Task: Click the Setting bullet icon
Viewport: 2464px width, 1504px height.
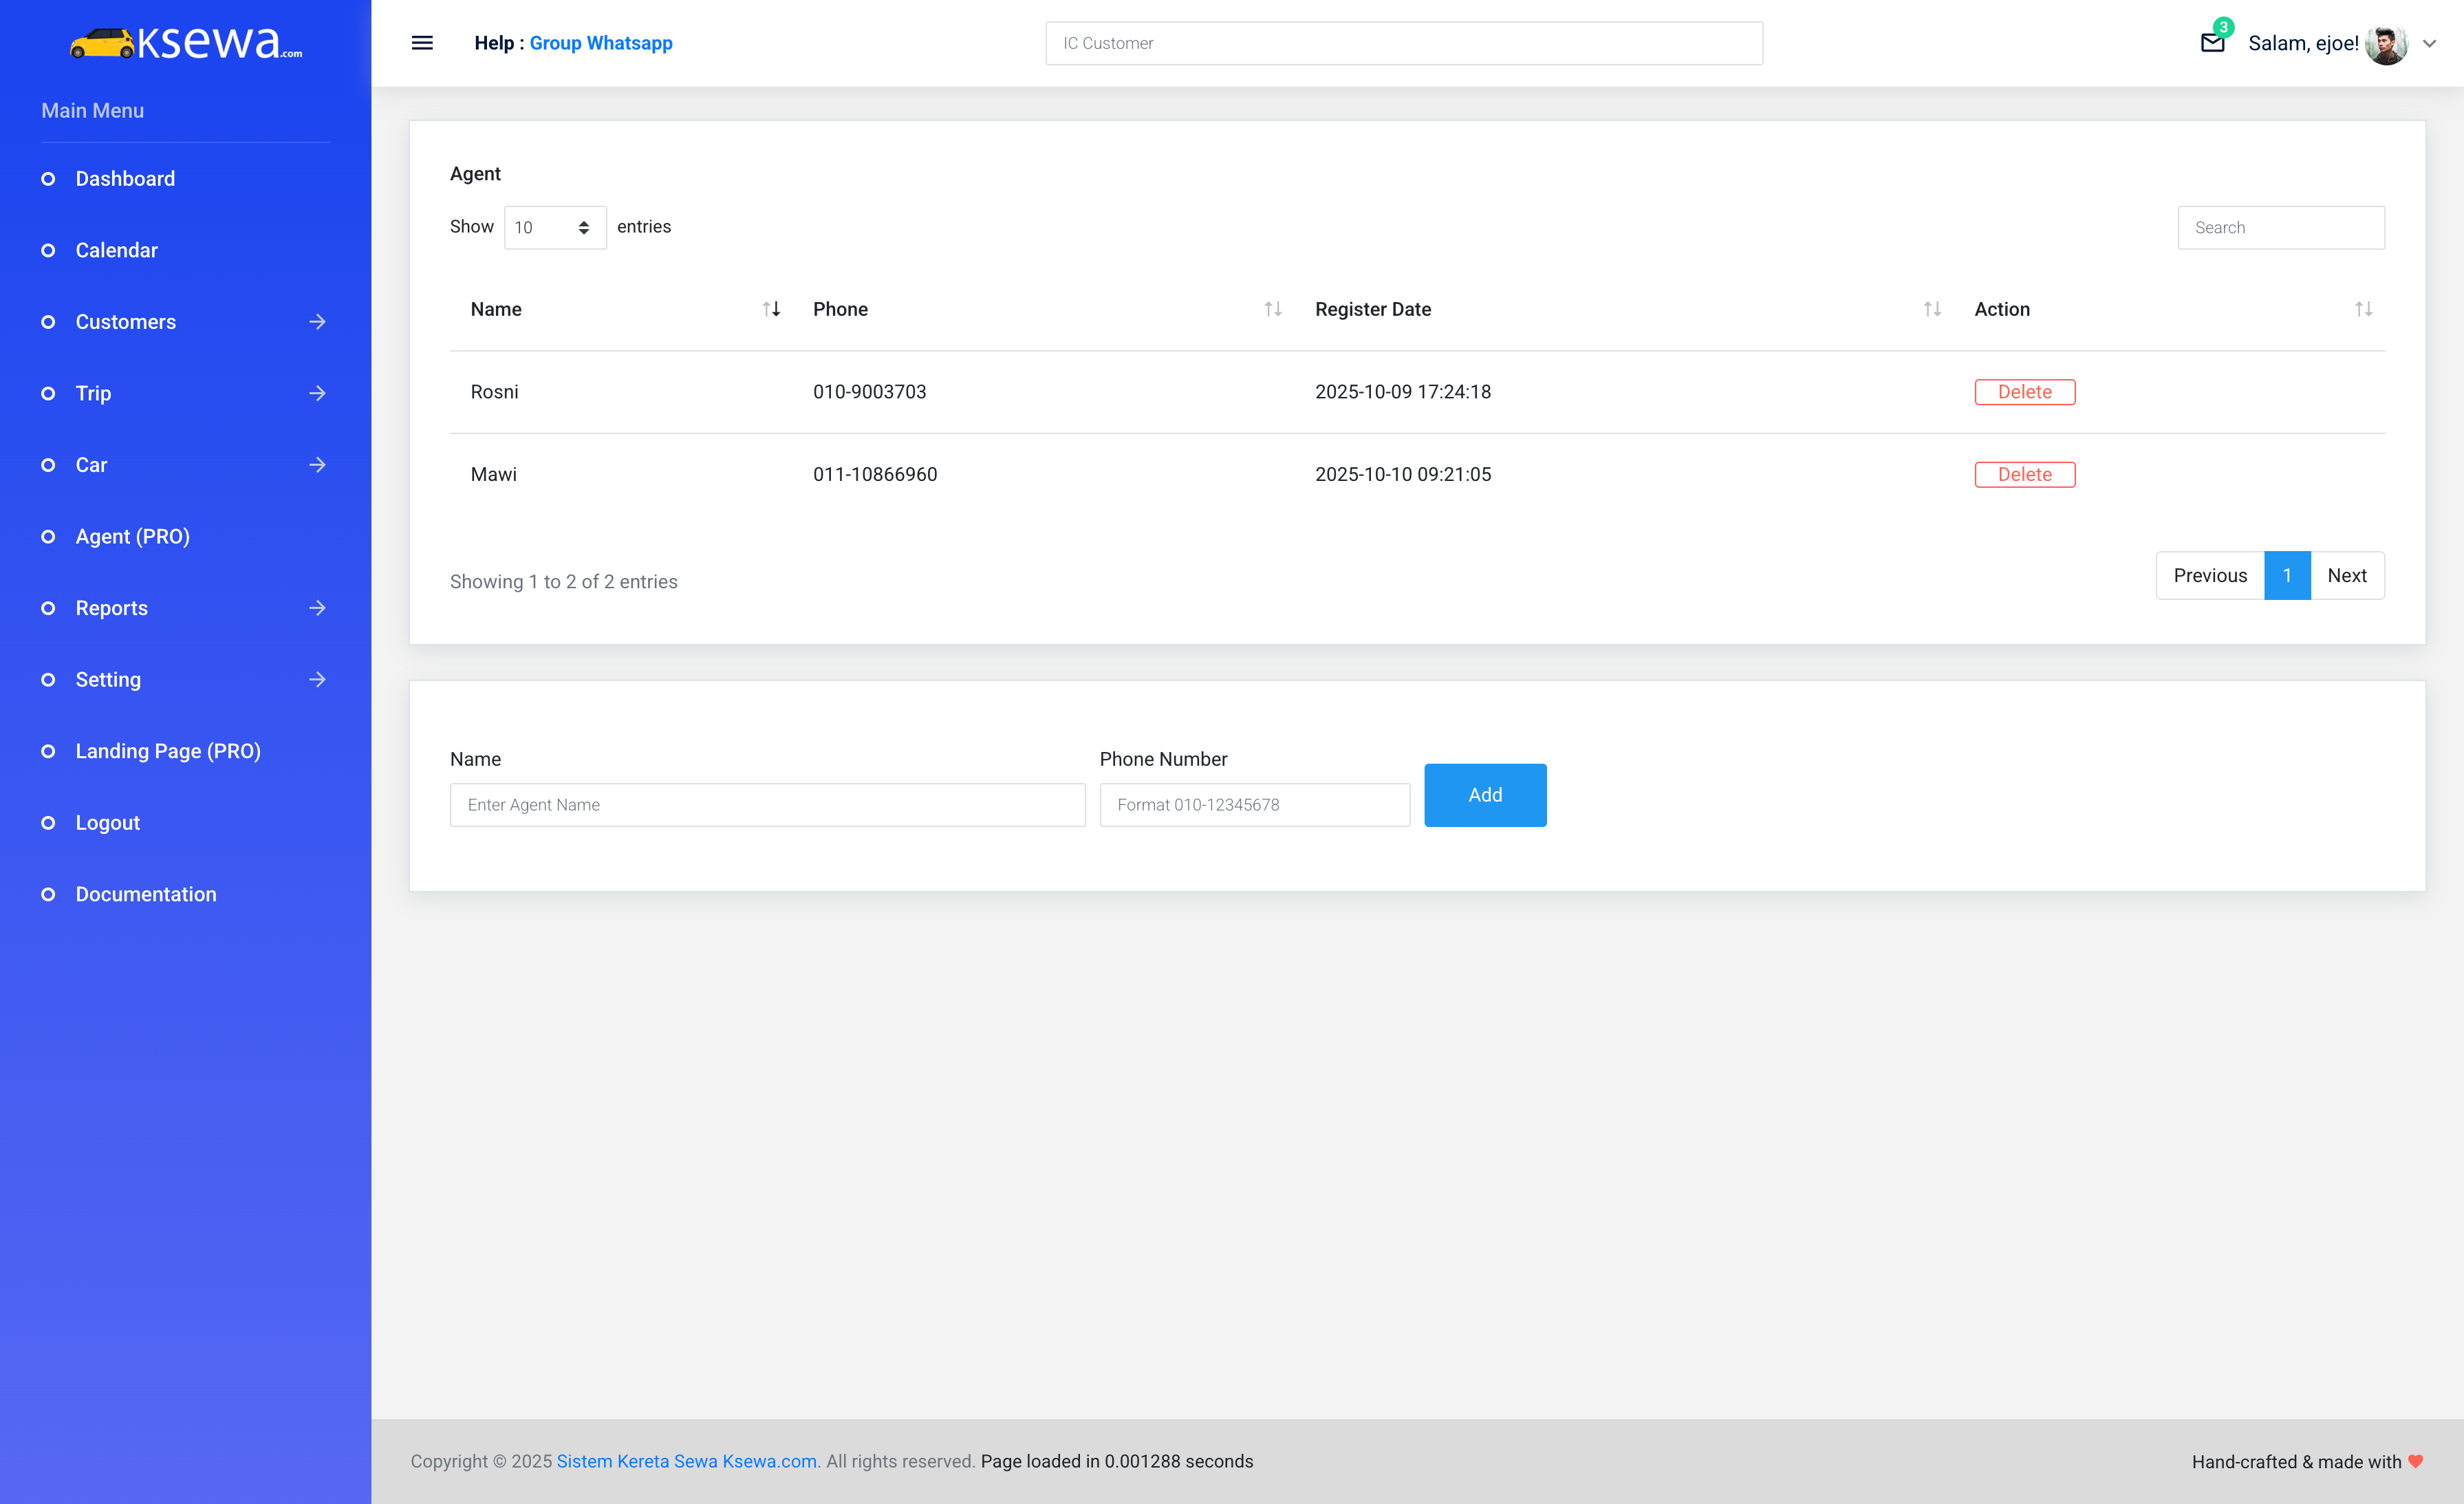Action: click(x=48, y=680)
